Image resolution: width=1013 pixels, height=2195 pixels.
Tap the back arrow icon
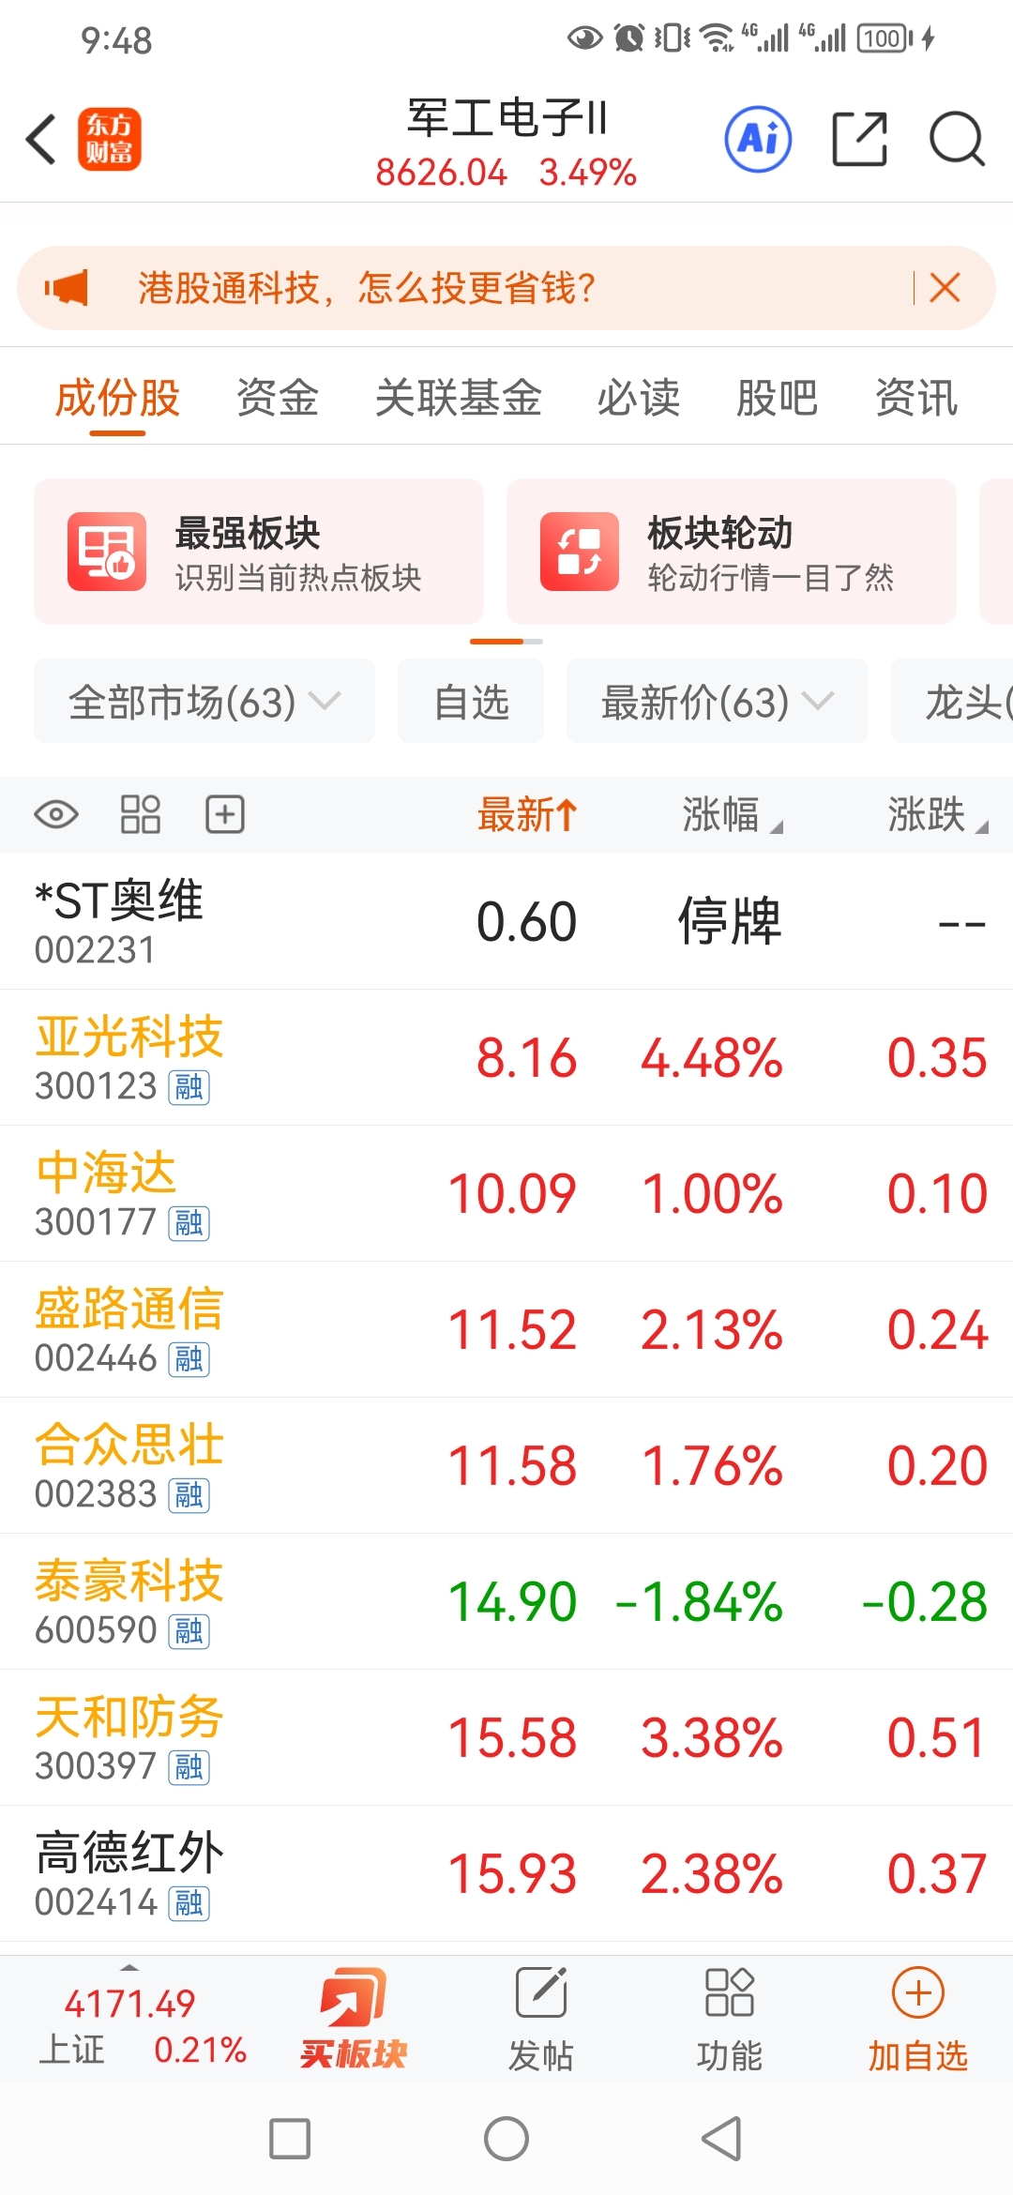(41, 140)
